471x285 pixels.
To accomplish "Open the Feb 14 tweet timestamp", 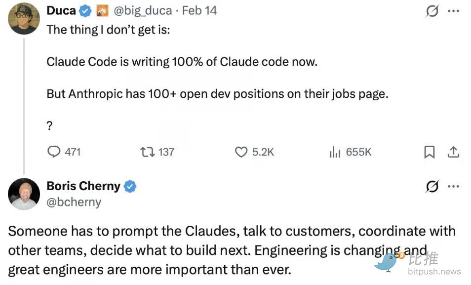I will coord(199,11).
